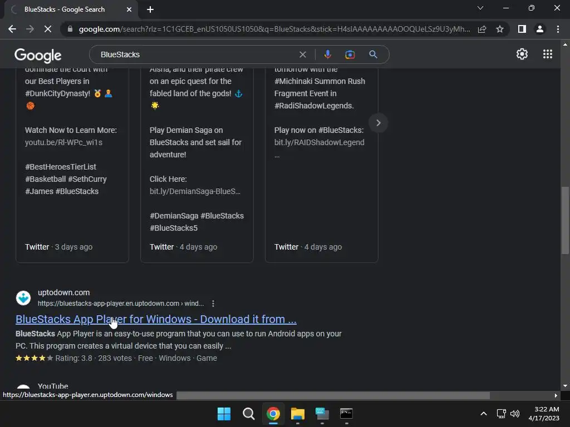
Task: Open the Windows Start menu
Action: click(x=224, y=414)
